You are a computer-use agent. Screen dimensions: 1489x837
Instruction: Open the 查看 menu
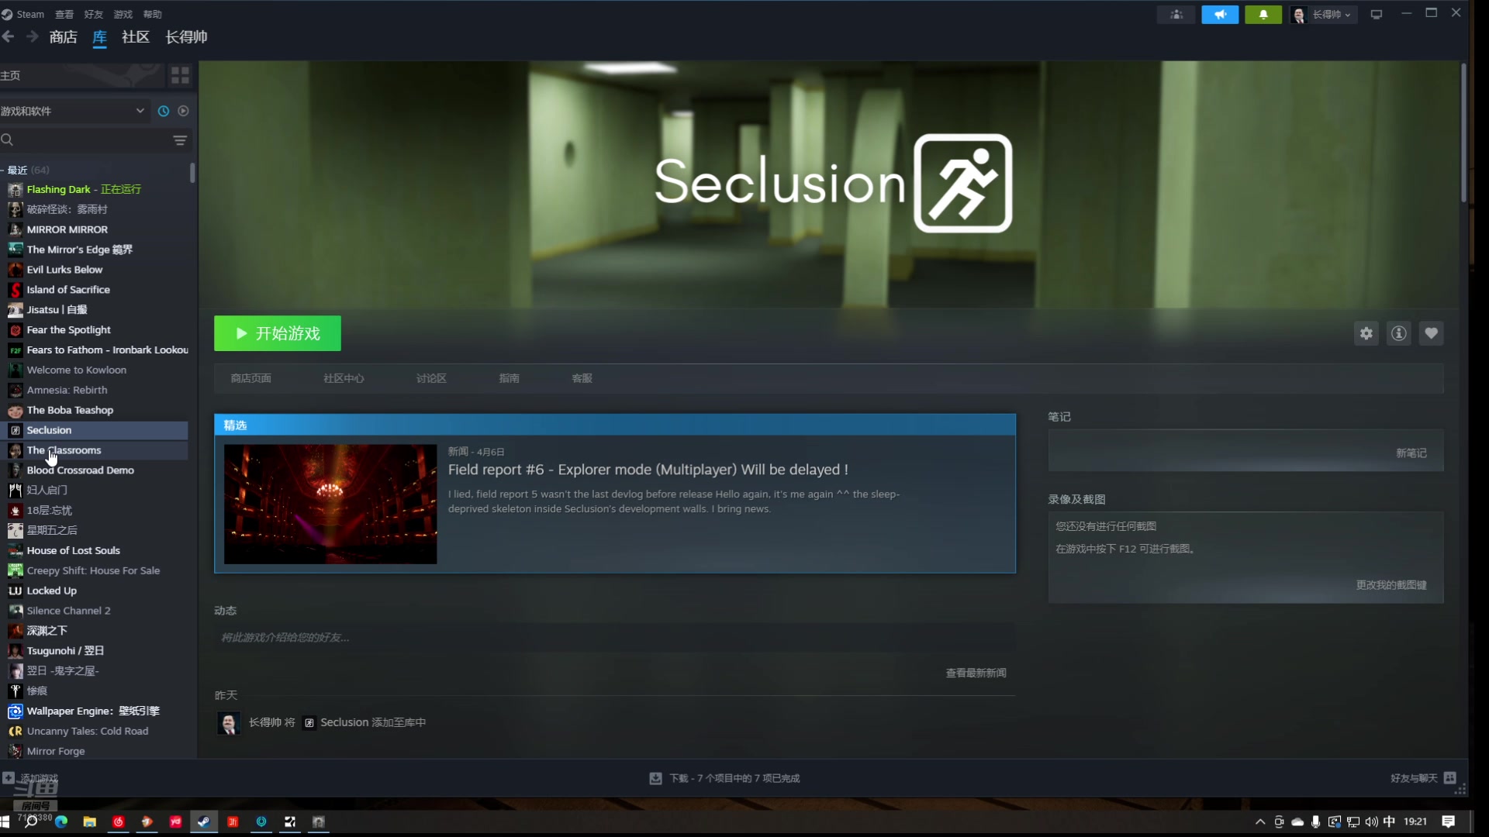[64, 14]
